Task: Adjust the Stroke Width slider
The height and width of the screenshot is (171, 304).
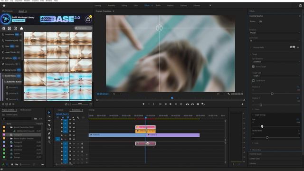Action: point(267,137)
